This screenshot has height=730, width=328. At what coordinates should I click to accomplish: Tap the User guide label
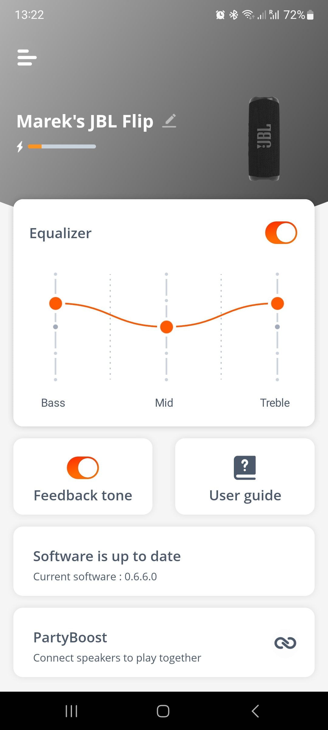pyautogui.click(x=245, y=495)
